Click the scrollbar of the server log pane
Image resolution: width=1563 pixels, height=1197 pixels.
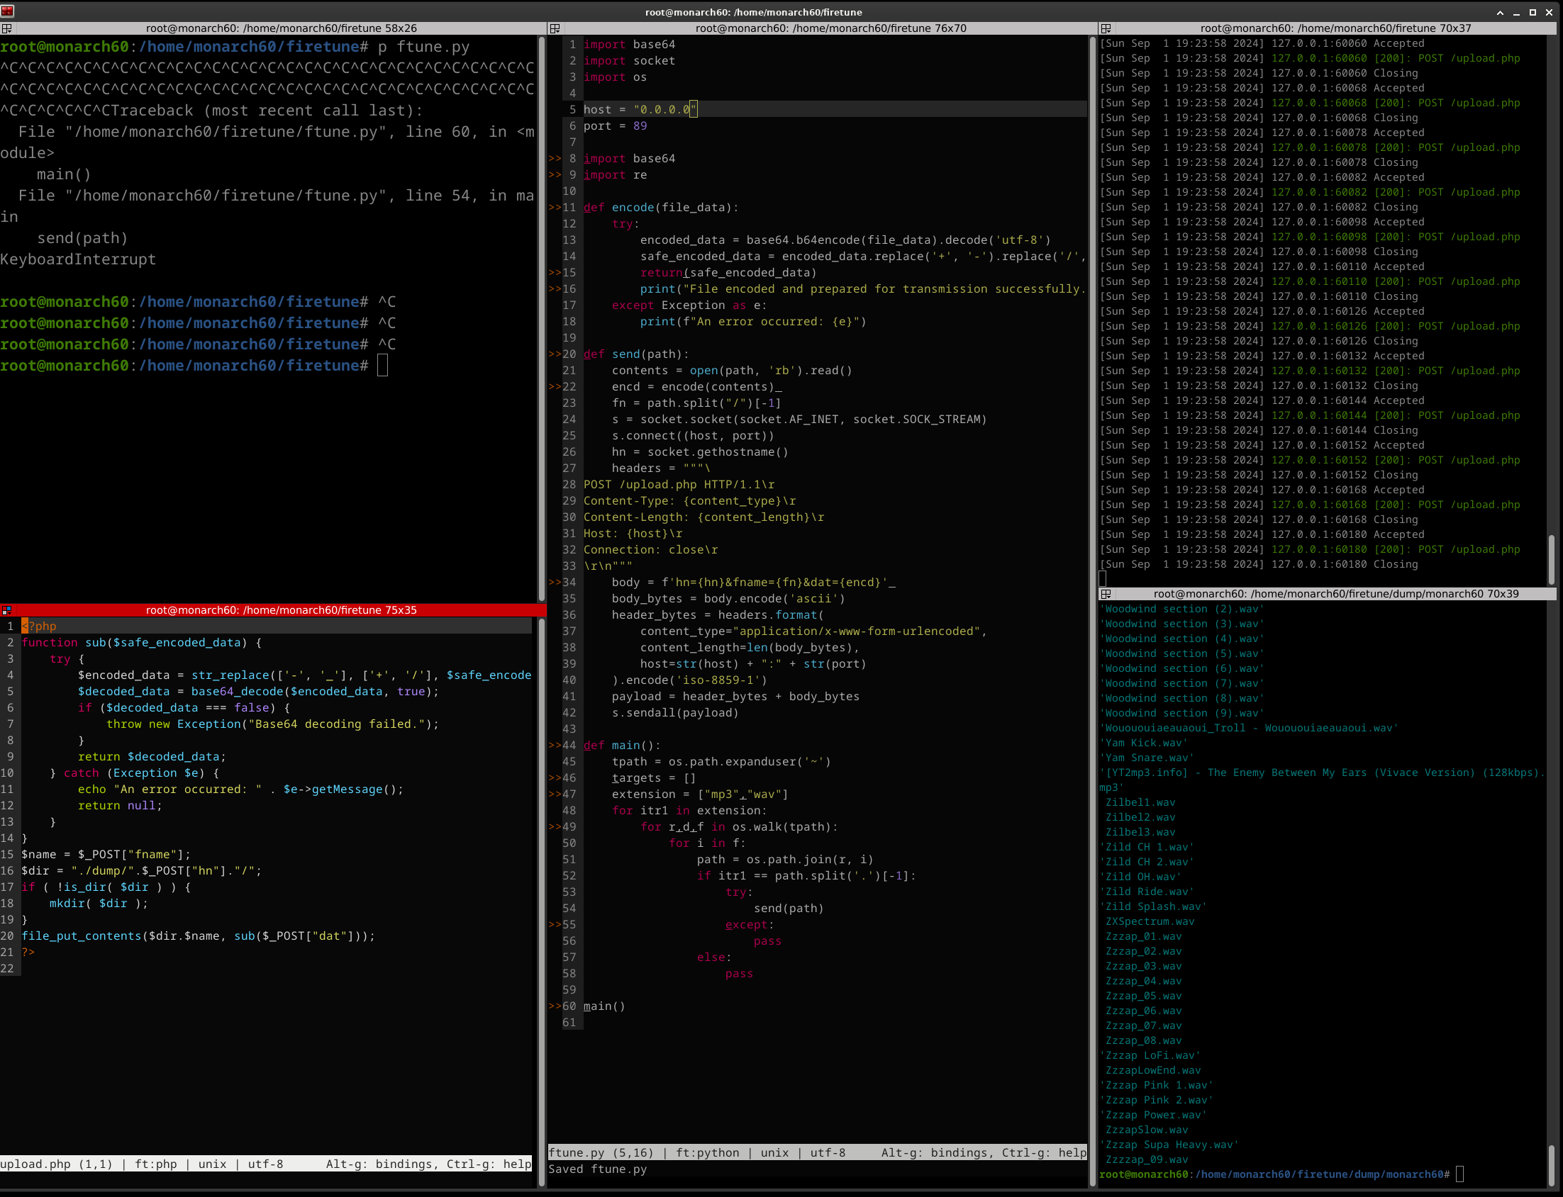1551,559
